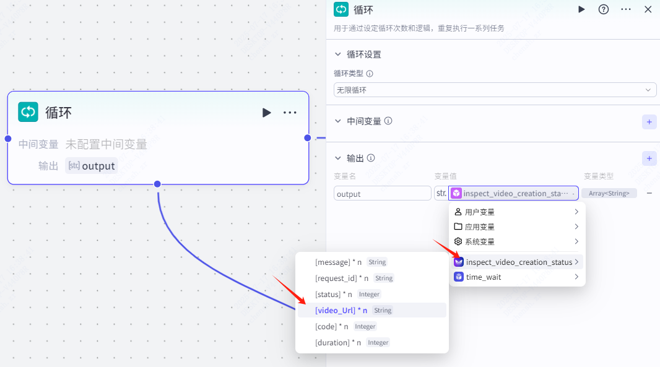Click the loop node's bottom connection port

click(157, 184)
